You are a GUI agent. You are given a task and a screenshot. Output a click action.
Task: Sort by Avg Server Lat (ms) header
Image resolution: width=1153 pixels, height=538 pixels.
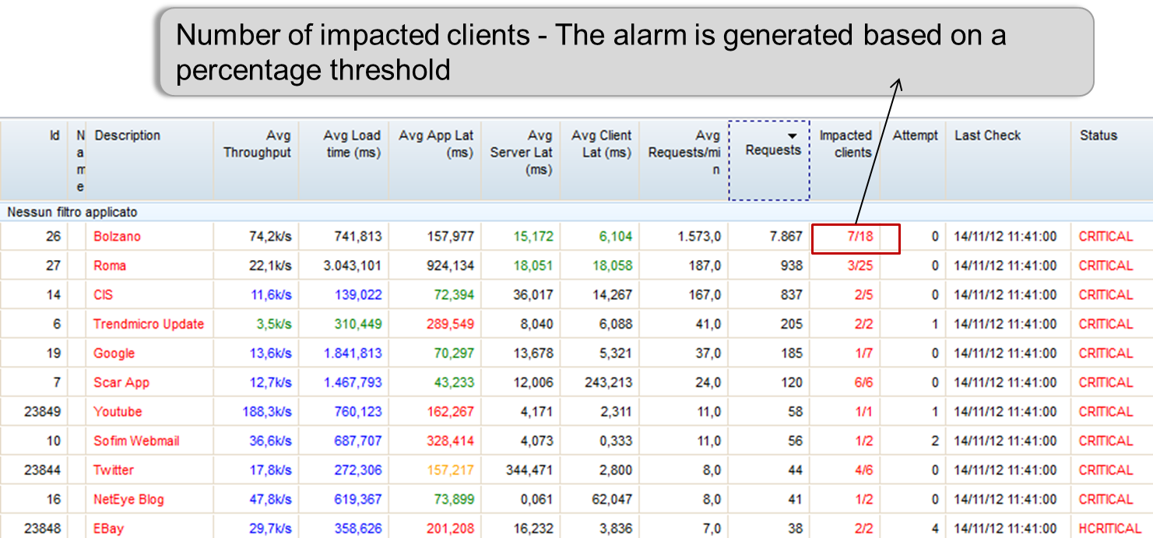[x=521, y=160]
